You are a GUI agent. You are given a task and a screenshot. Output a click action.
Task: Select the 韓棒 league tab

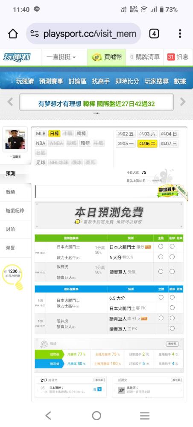point(81,134)
